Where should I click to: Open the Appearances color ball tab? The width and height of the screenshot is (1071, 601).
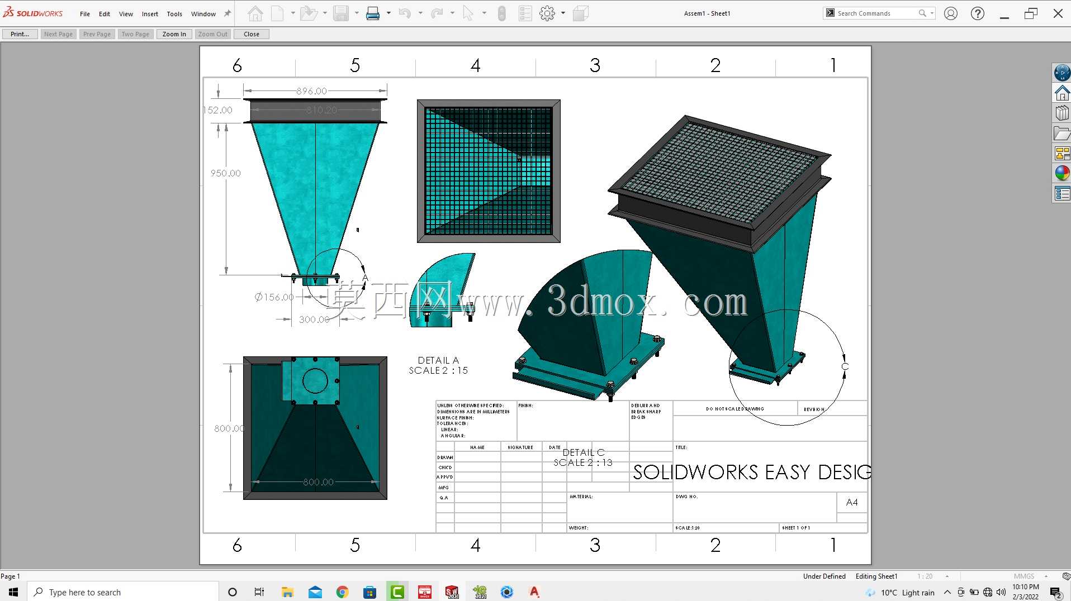(1062, 173)
